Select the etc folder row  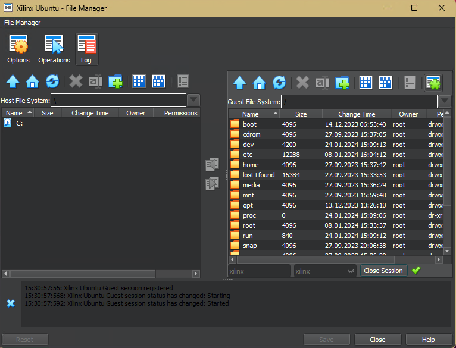[336, 155]
